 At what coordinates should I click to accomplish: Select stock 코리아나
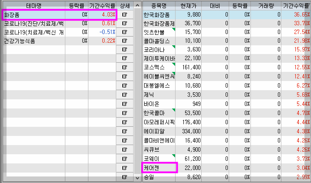point(154,50)
